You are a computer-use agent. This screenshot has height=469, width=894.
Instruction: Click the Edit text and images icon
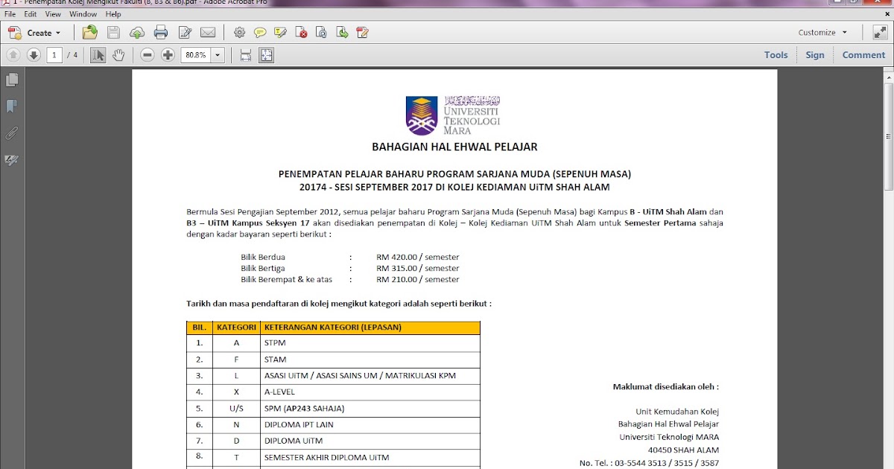[x=185, y=33]
